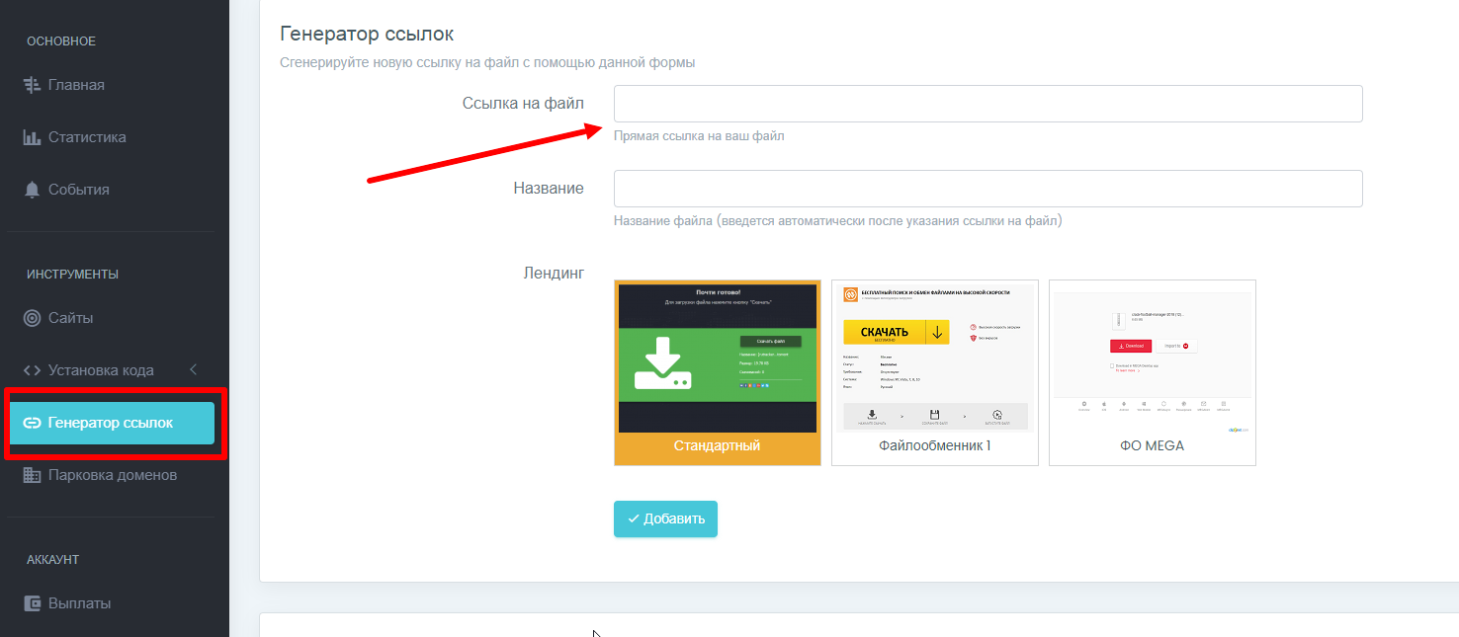Click the Парковка доменов grid icon
The image size is (1459, 637).
pyautogui.click(x=32, y=475)
